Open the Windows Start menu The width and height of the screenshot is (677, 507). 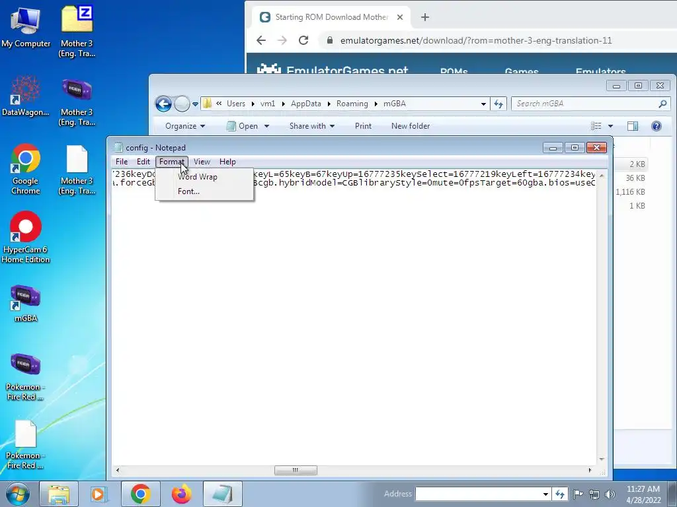tap(18, 494)
